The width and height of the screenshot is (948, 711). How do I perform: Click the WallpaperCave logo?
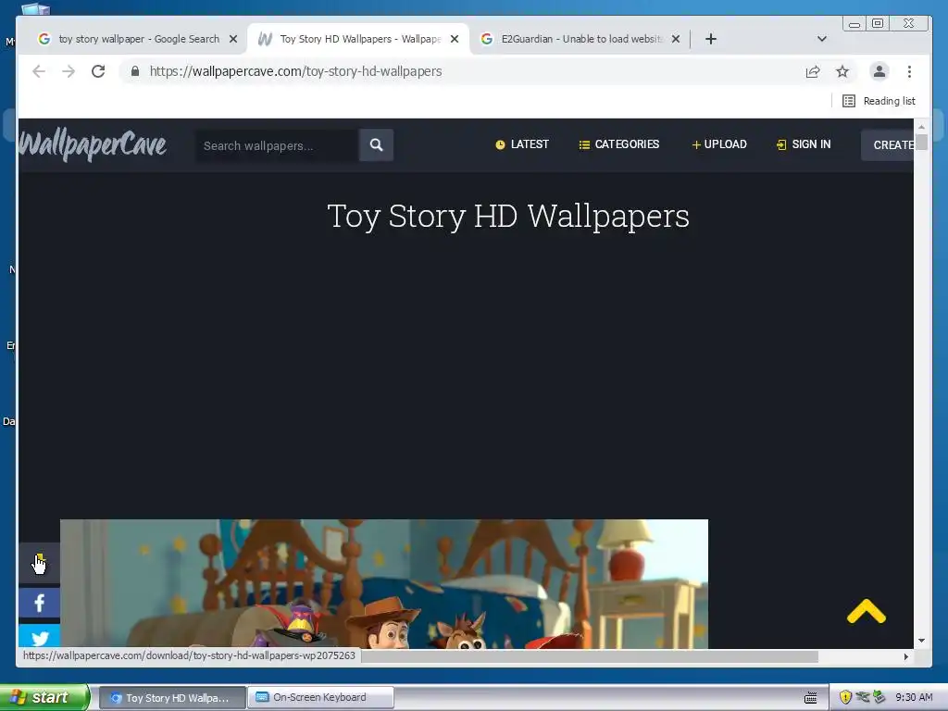click(x=93, y=144)
